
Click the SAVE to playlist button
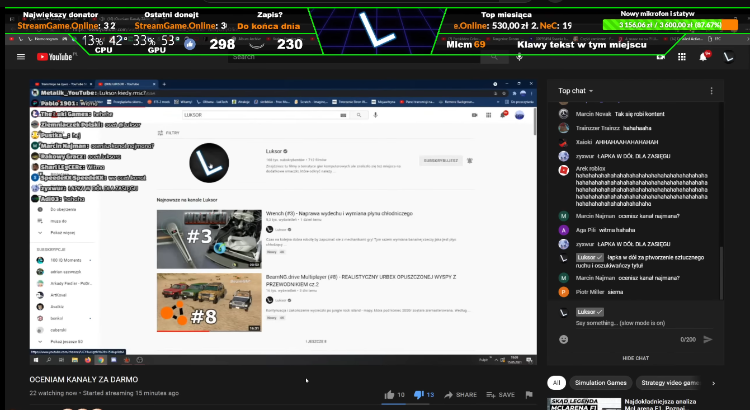pos(501,395)
